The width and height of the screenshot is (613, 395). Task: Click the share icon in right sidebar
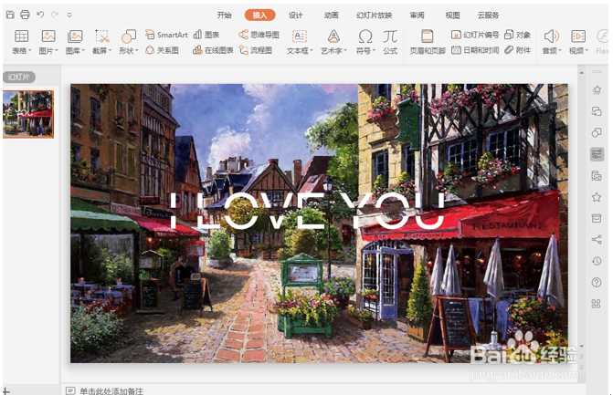(x=597, y=239)
